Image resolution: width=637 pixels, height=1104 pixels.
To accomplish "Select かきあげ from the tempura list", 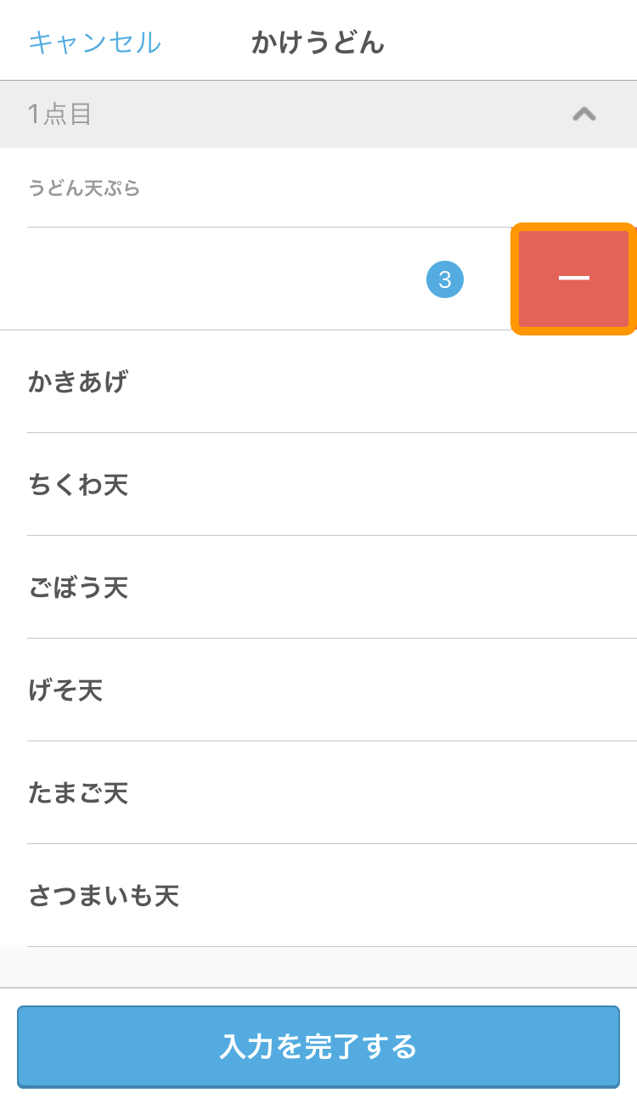I will coord(78,382).
